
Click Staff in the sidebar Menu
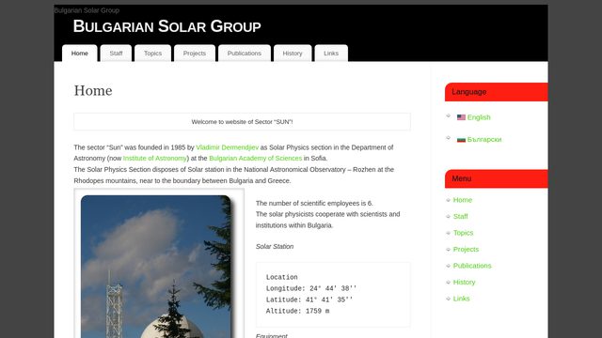pos(460,217)
